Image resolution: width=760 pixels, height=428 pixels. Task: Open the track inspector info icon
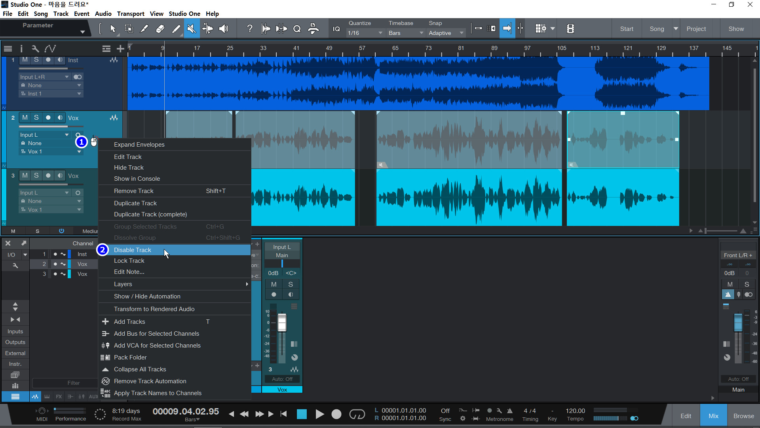pos(21,49)
